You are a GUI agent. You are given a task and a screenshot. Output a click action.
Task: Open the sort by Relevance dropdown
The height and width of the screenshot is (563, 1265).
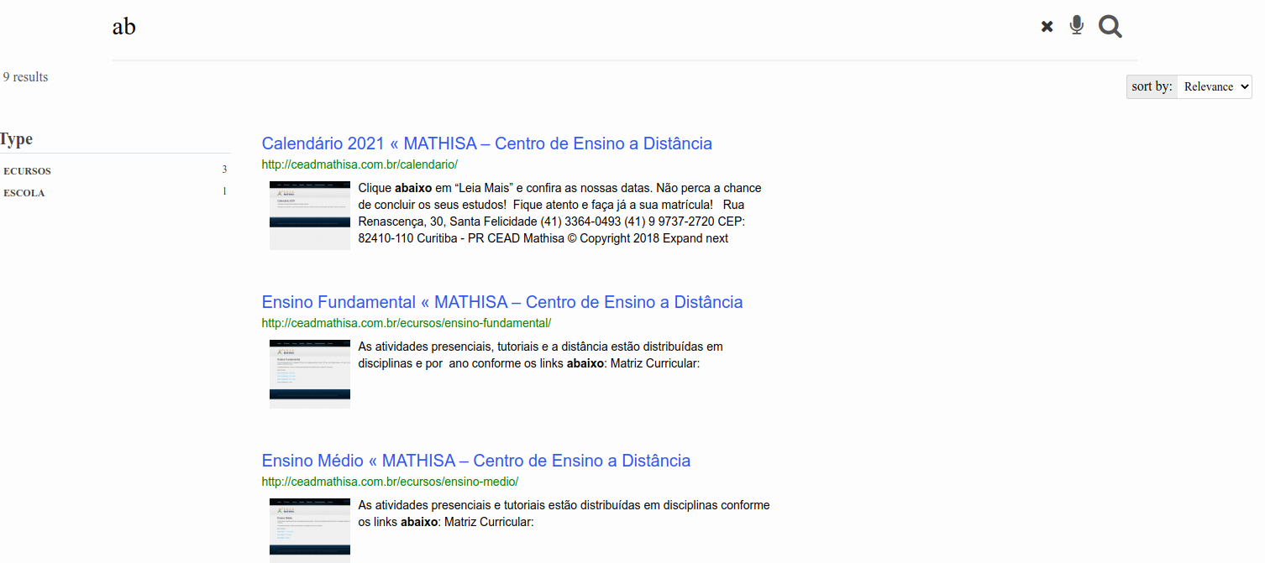tap(1214, 86)
